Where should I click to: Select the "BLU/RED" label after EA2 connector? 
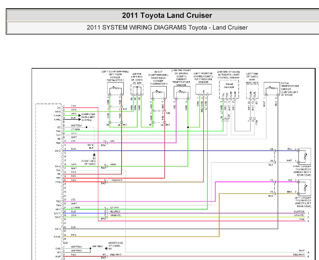click(x=115, y=211)
